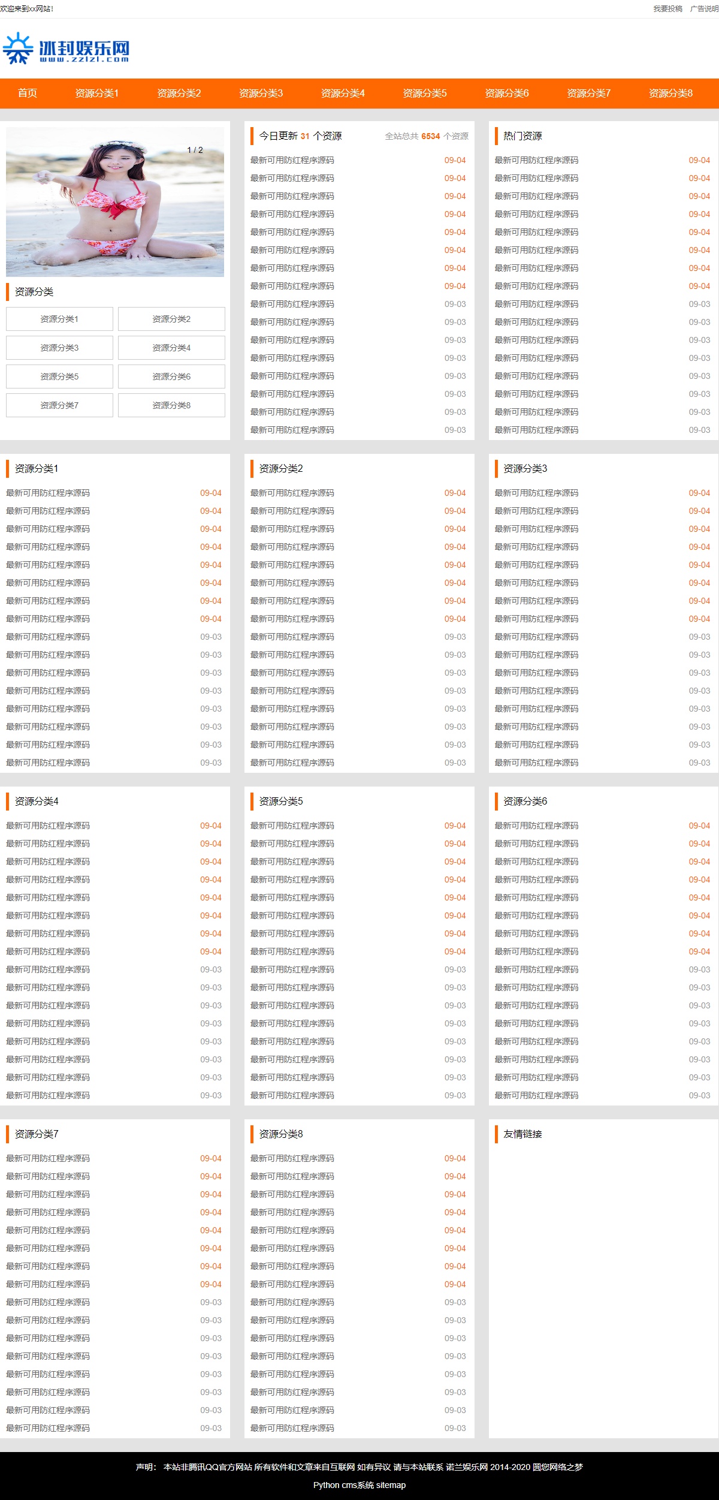719x1500 pixels.
Task: Click the snowflake site logo
Action: (x=66, y=49)
